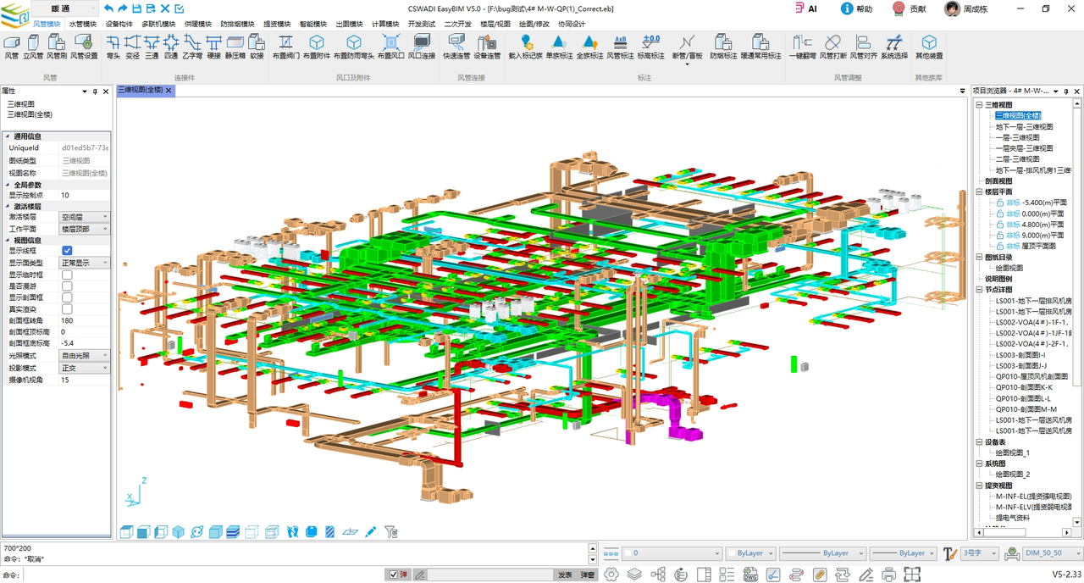Viewport: 1084px width, 583px height.
Task: Open 地下一层-三维视图 in project browser
Action: point(1024,126)
